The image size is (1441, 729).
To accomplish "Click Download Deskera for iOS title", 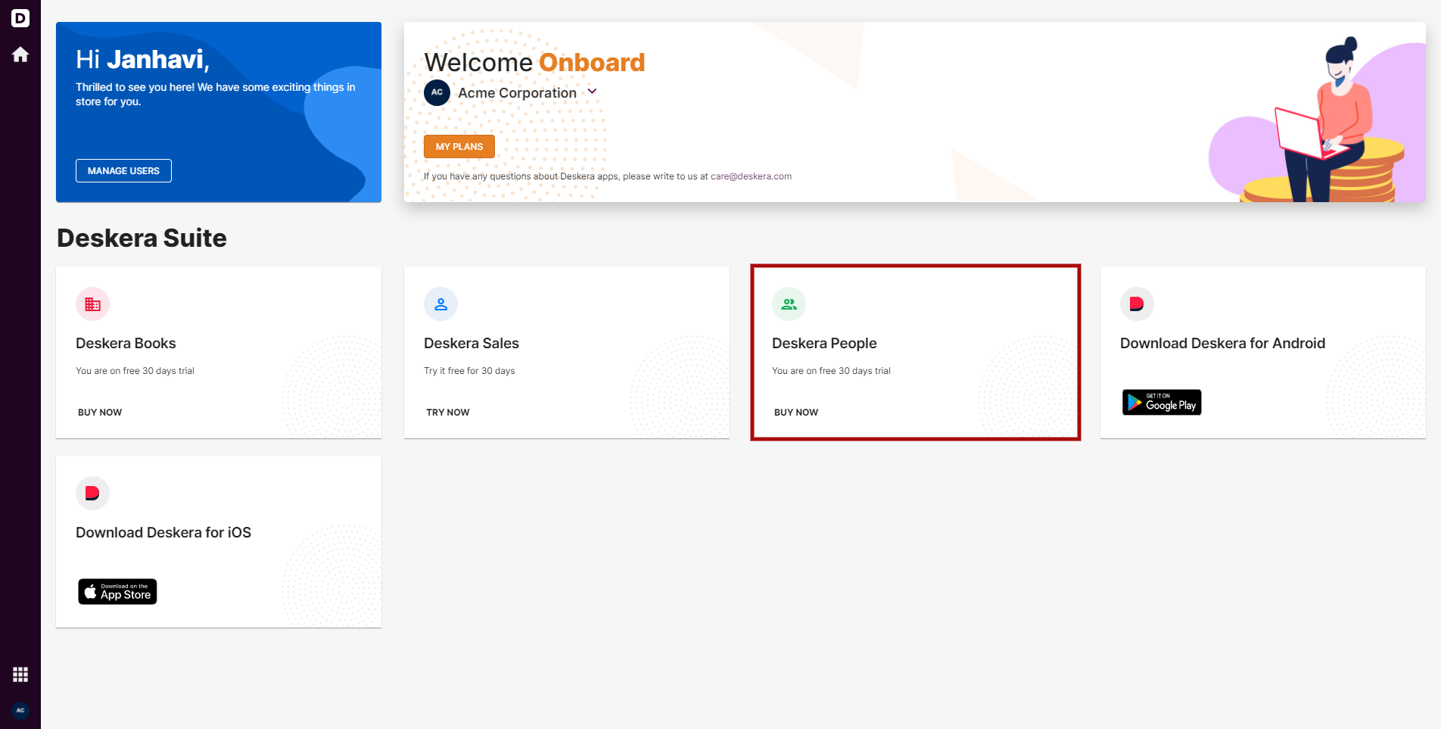I will point(163,533).
